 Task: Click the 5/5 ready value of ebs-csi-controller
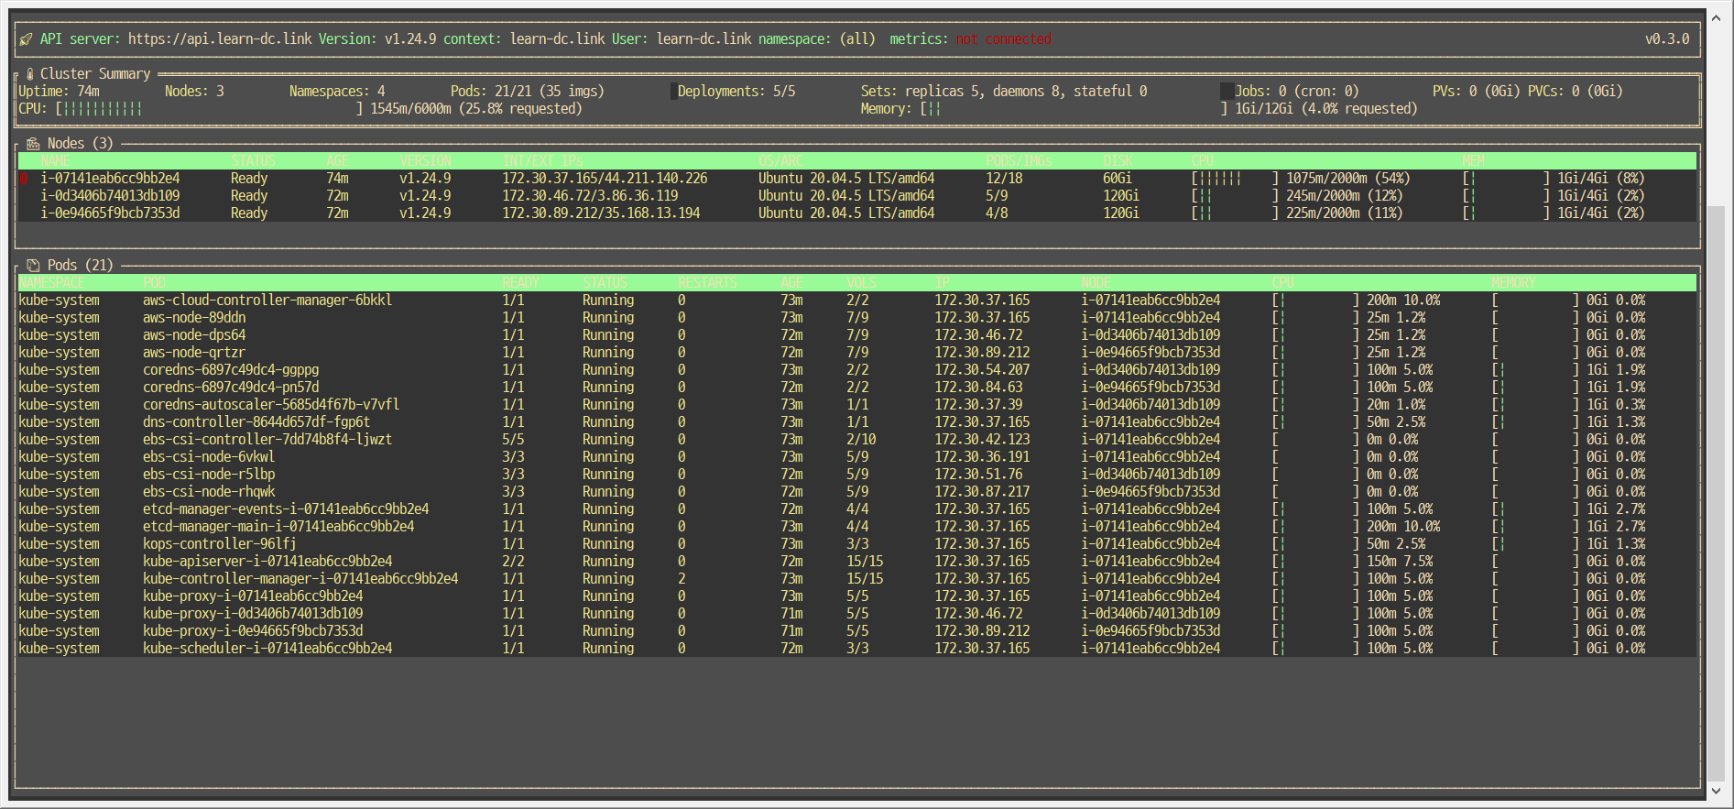(513, 440)
